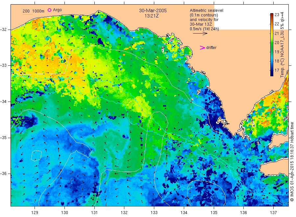Click the 'Temp. (°C) NOAA17_L3U' vertical label
296x217 pixels.
point(282,53)
